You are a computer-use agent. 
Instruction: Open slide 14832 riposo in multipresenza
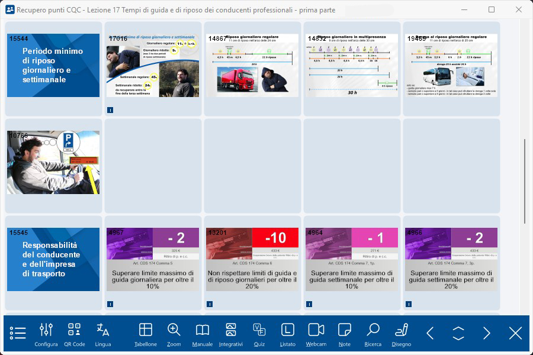pos(352,65)
